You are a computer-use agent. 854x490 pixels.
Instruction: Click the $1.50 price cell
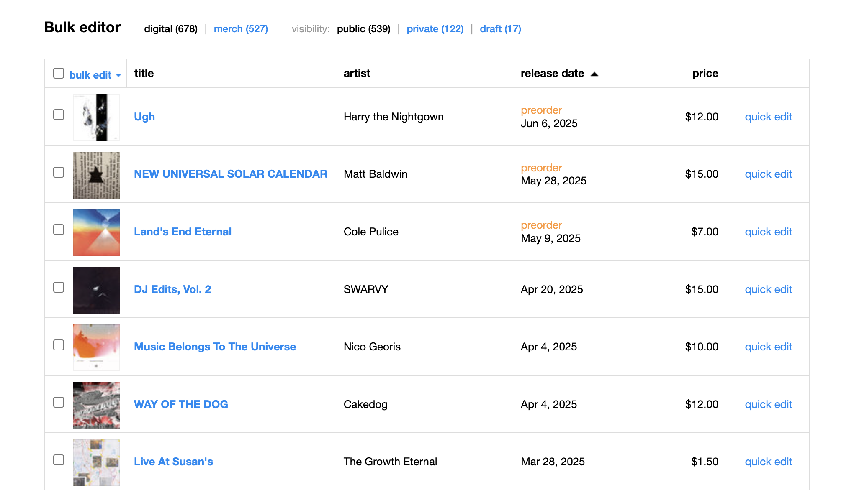[705, 462]
